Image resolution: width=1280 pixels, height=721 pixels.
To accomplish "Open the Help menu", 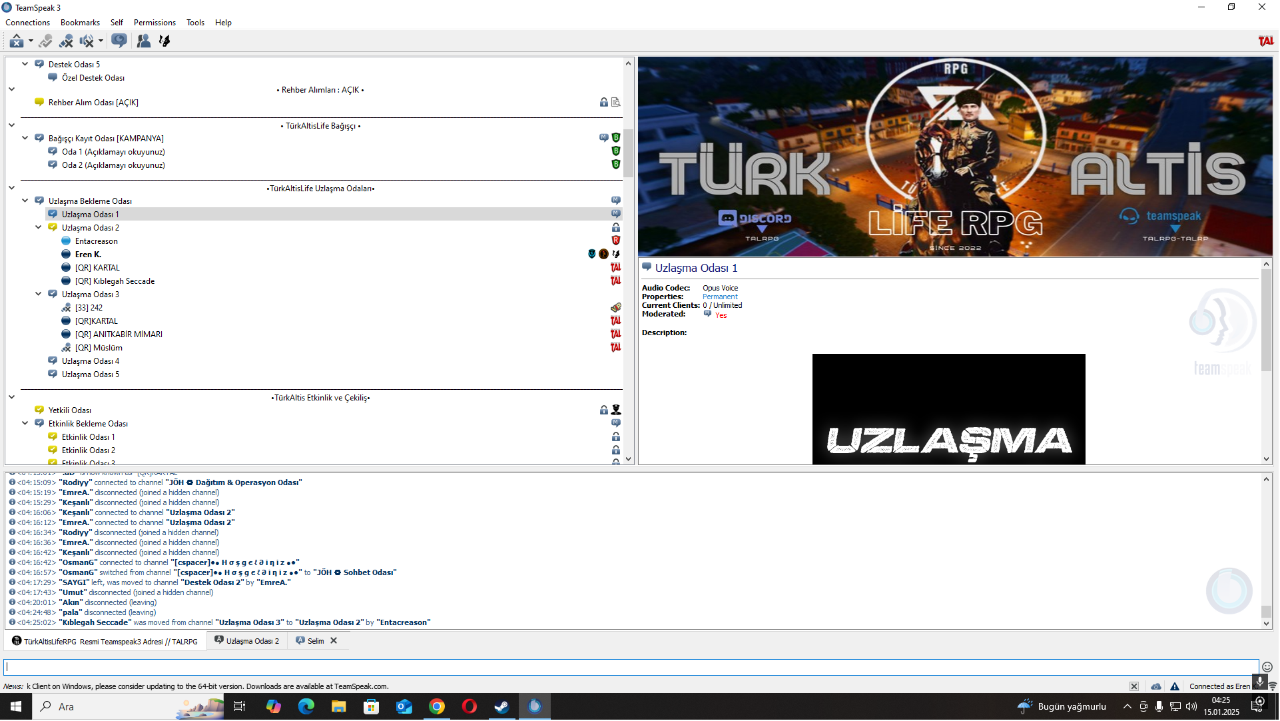I will 223,23.
